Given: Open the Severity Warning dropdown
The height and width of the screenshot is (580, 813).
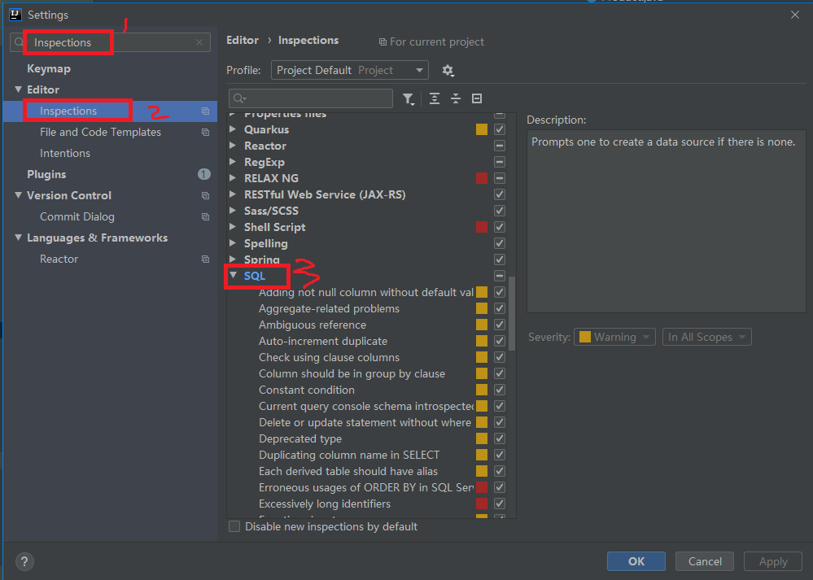Looking at the screenshot, I should tap(614, 337).
